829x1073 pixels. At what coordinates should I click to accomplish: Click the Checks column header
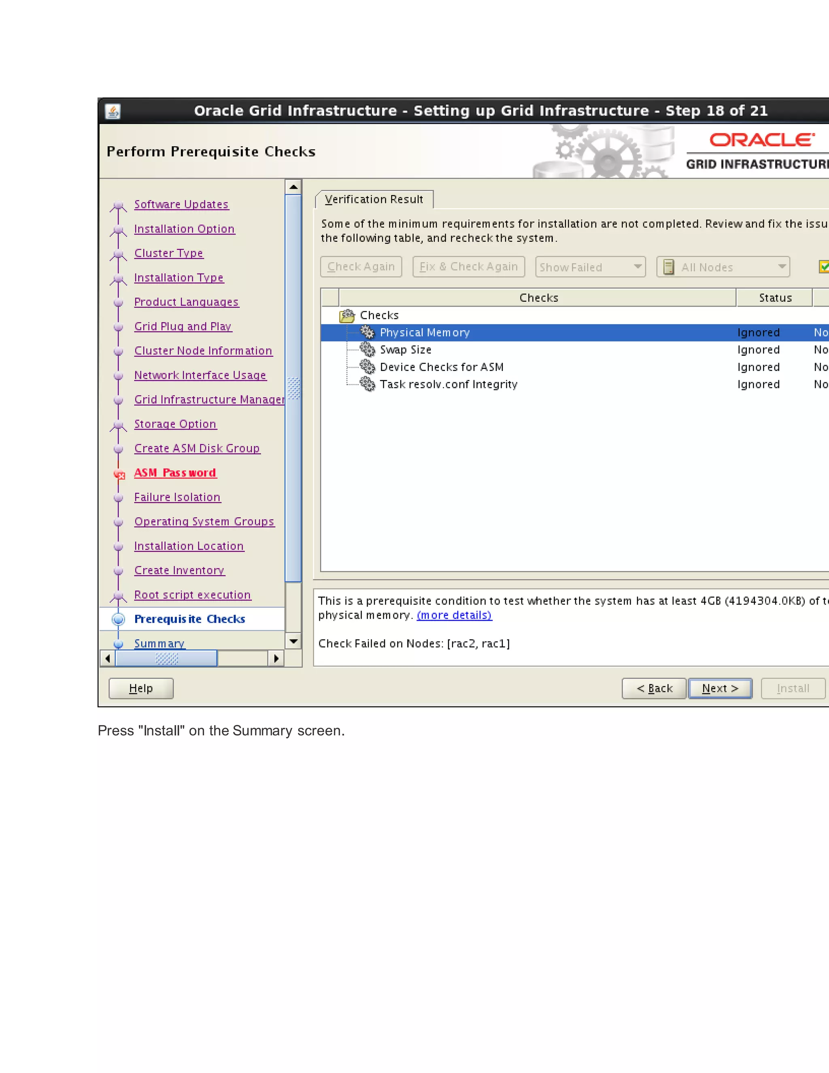[x=538, y=298]
